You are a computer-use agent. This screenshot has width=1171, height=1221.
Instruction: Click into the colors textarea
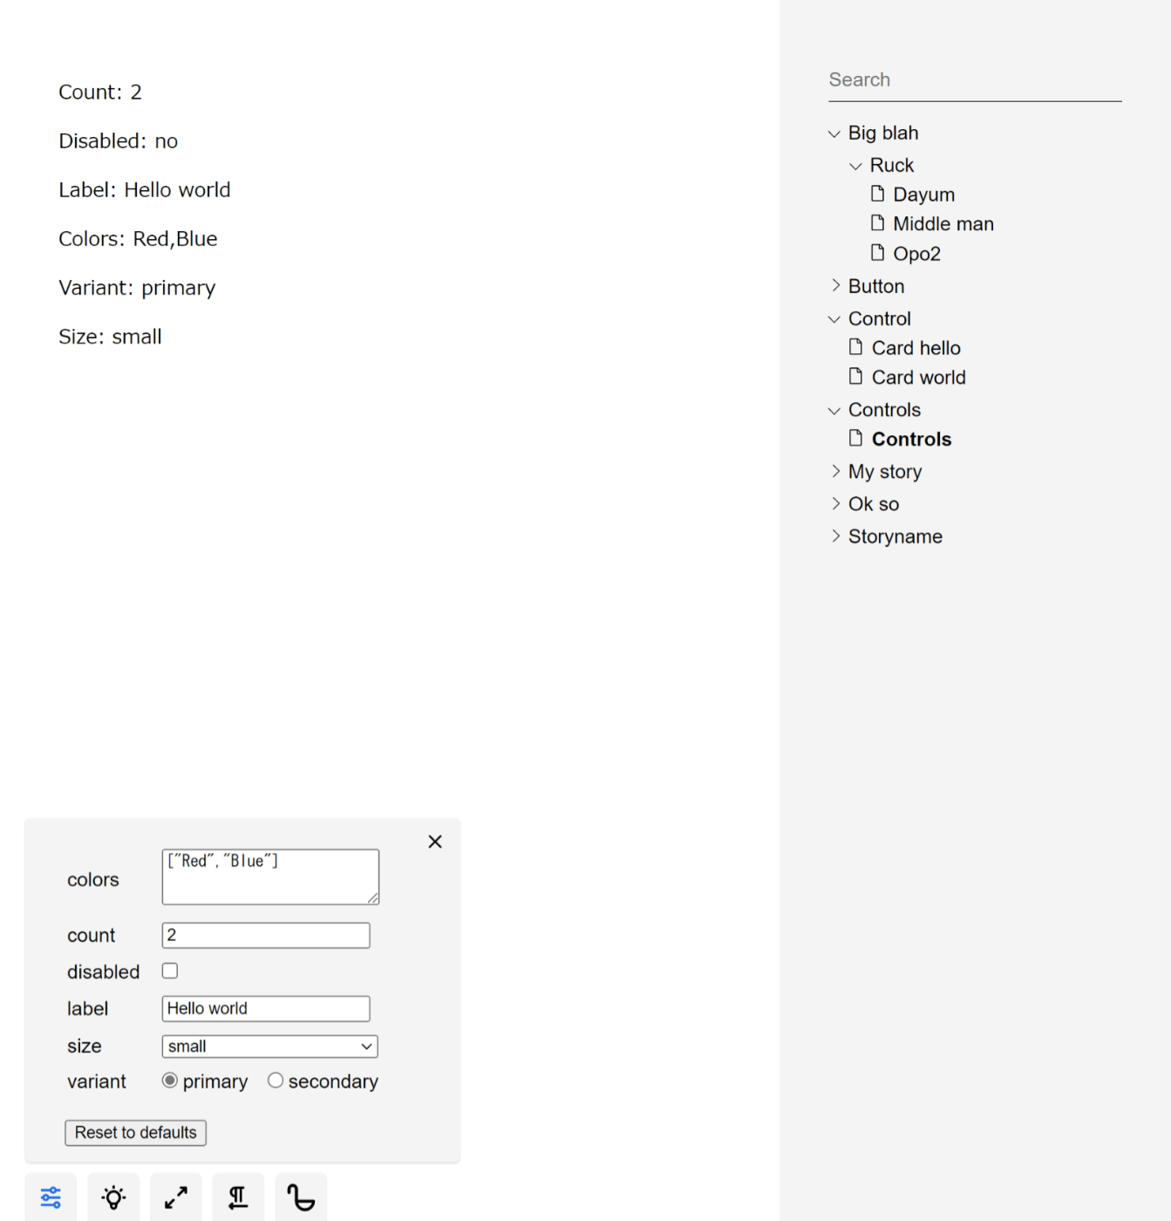(270, 877)
